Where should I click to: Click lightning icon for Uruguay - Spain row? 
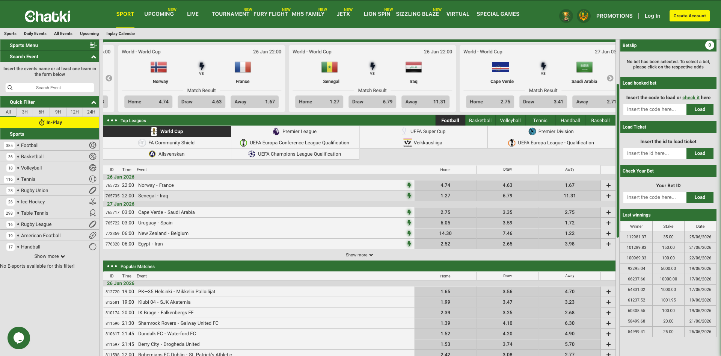point(409,223)
